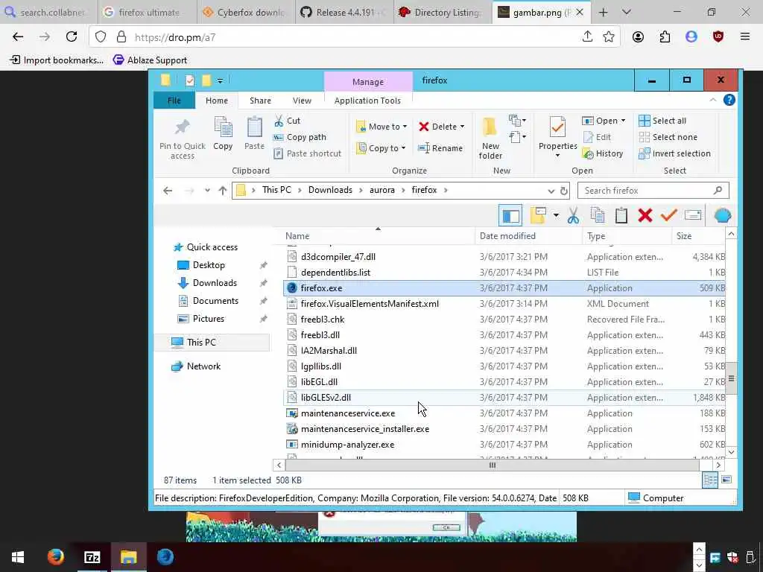Click the Cut ribbon command
Image resolution: width=763 pixels, height=572 pixels.
287,121
